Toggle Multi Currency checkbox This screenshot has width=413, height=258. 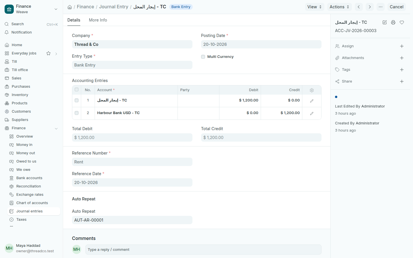coord(203,57)
